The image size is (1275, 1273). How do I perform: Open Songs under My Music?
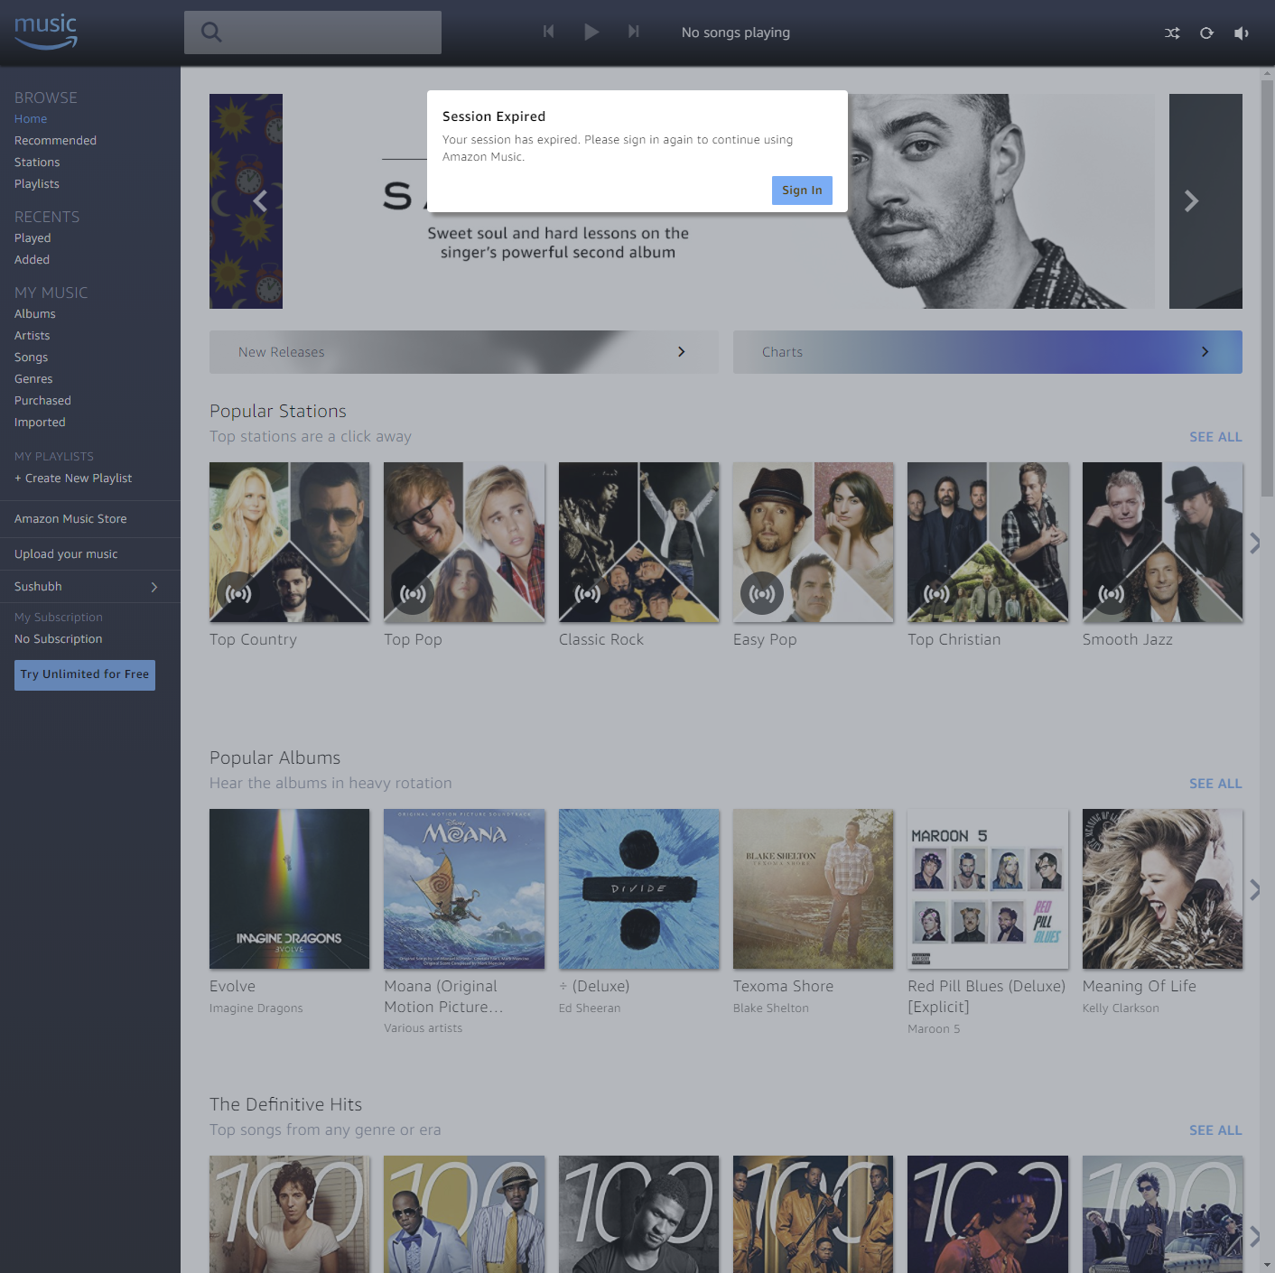point(31,358)
